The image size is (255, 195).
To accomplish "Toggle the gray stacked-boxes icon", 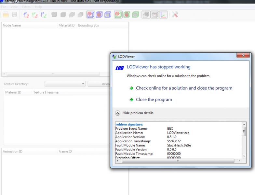I will pos(146,15).
